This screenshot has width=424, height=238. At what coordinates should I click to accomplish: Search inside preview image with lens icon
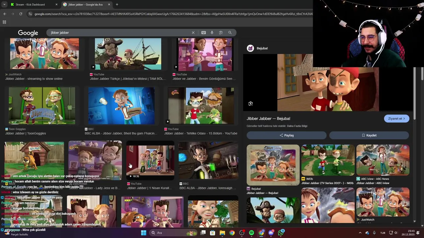(250, 104)
